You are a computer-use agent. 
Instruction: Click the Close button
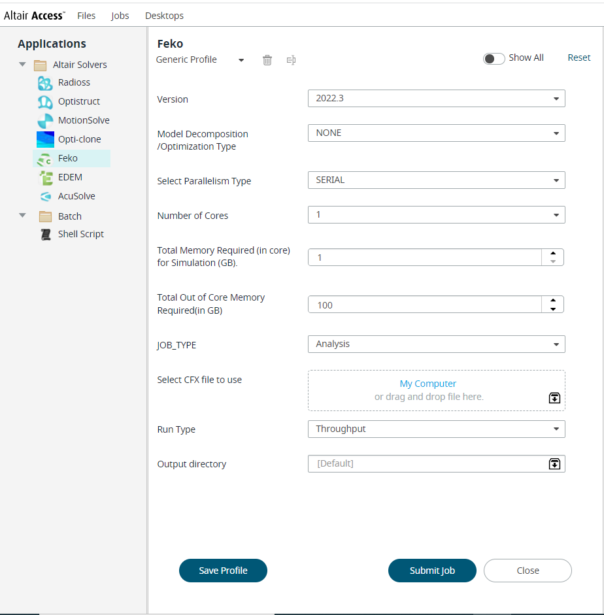click(x=528, y=571)
